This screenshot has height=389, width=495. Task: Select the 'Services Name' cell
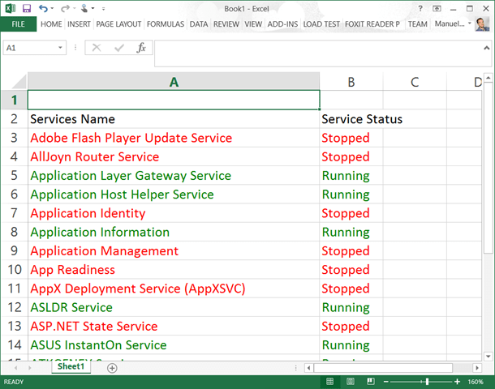pos(174,119)
